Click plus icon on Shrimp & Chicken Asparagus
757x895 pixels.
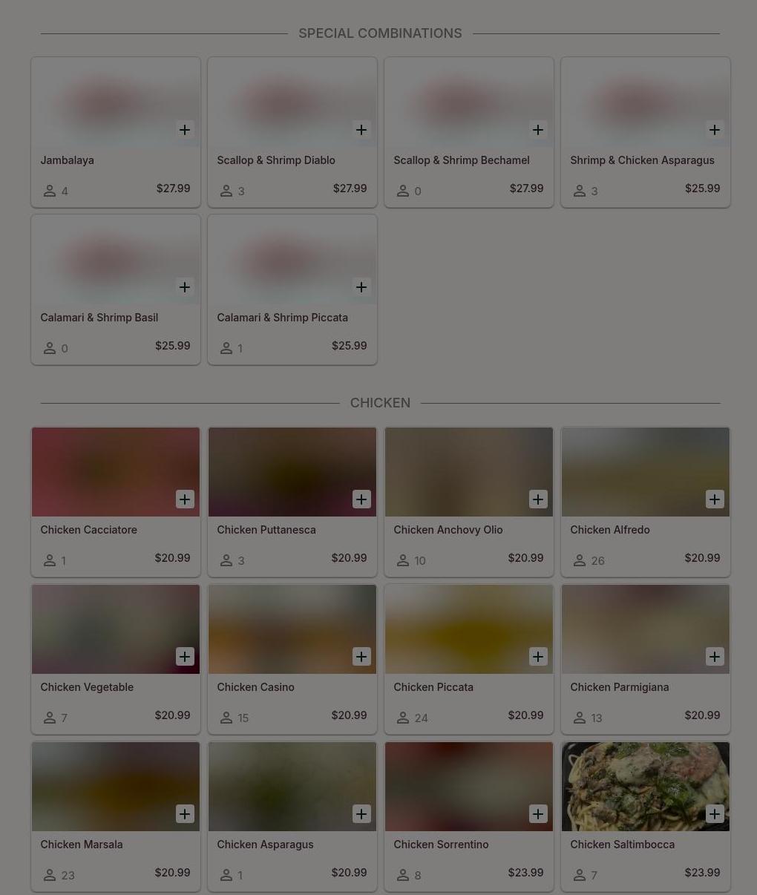(715, 130)
